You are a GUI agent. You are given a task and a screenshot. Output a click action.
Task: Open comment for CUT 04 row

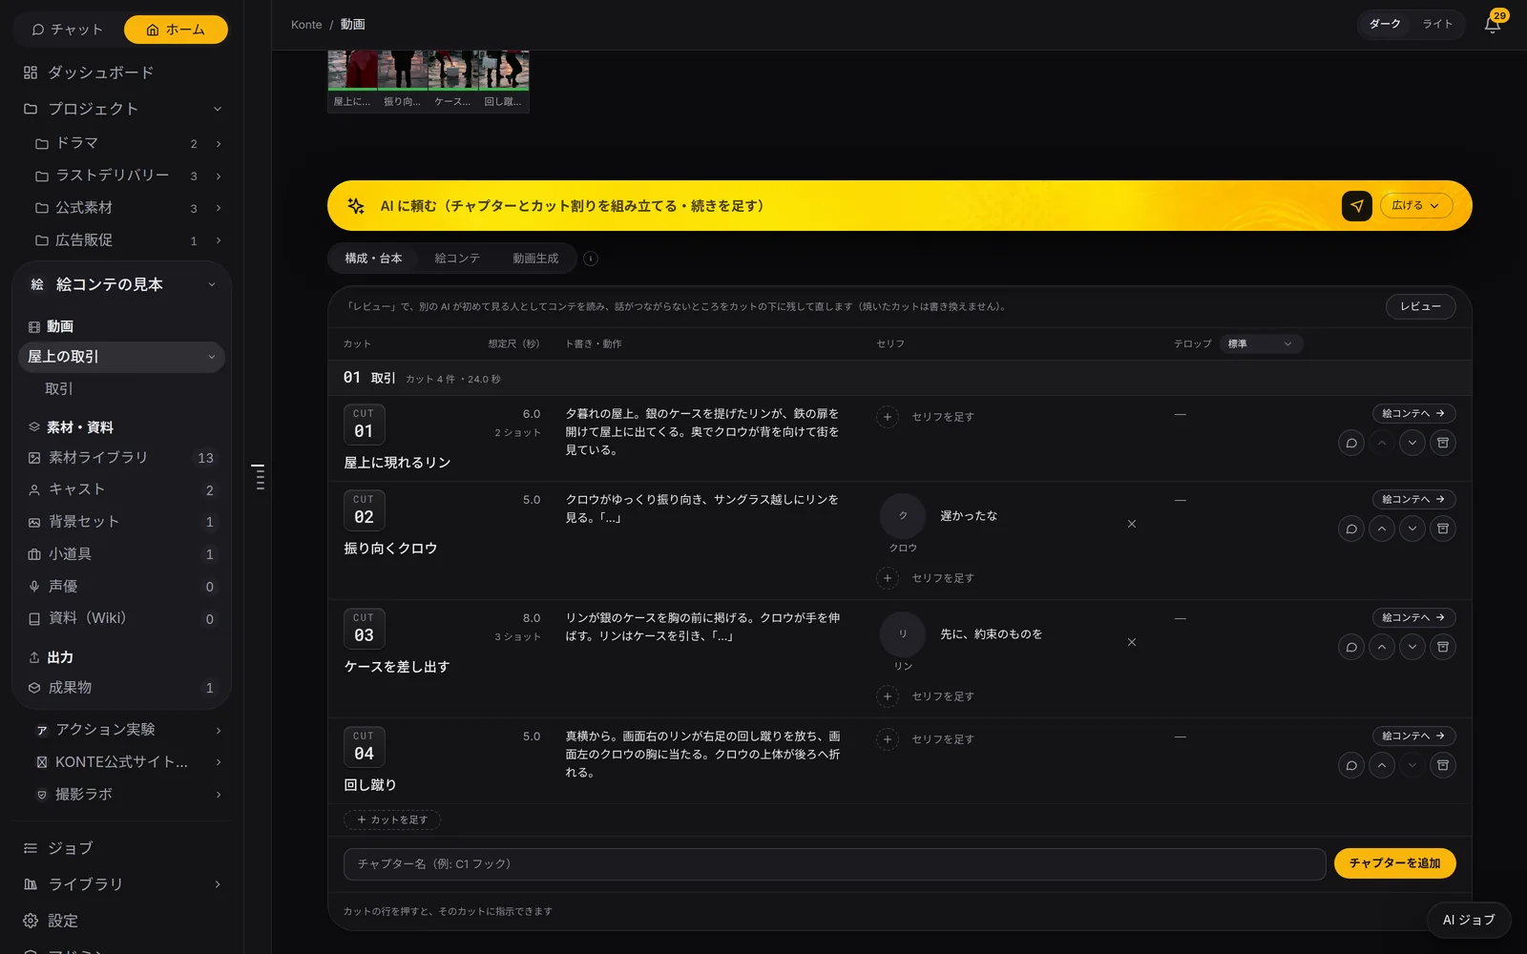1351,765
